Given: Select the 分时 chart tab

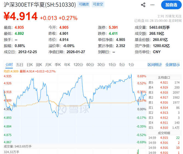Looking at the screenshot, I should click(9, 65).
